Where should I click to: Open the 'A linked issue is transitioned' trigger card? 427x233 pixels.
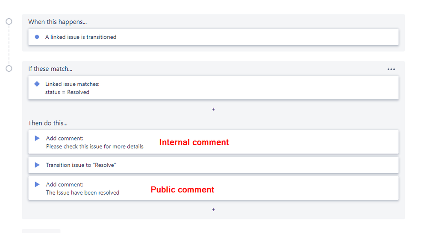(213, 37)
